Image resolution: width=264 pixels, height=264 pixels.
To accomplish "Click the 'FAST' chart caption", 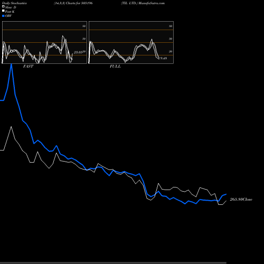I will coord(28,67).
